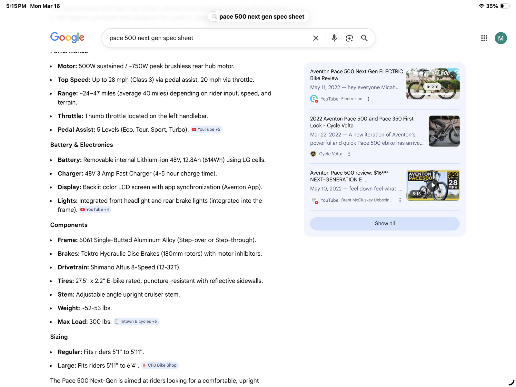Open the Google apps grid
This screenshot has height=387, width=516.
click(484, 38)
